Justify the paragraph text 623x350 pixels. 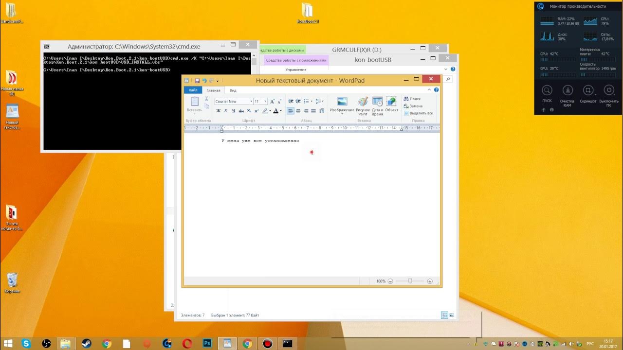pyautogui.click(x=313, y=111)
